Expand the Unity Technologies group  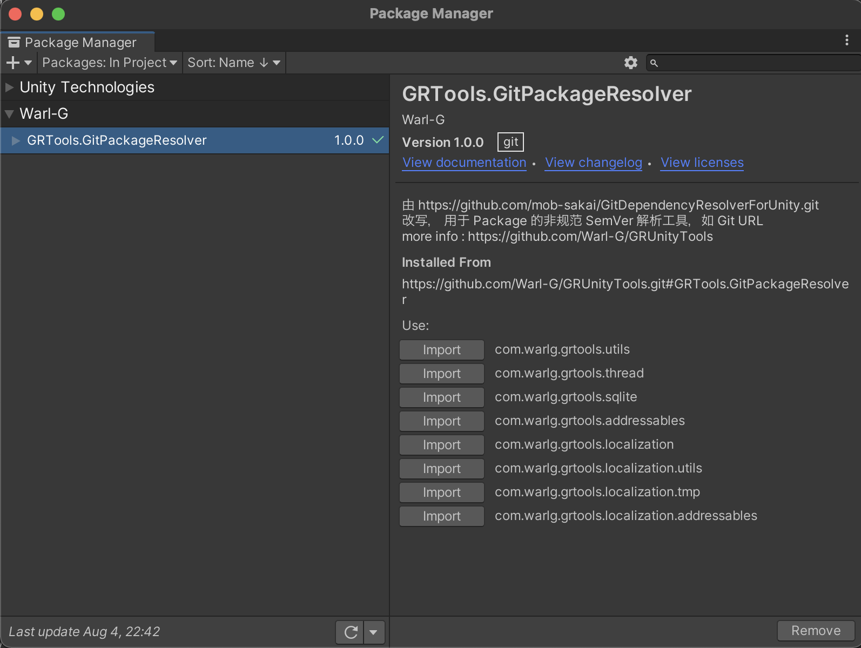(x=9, y=87)
